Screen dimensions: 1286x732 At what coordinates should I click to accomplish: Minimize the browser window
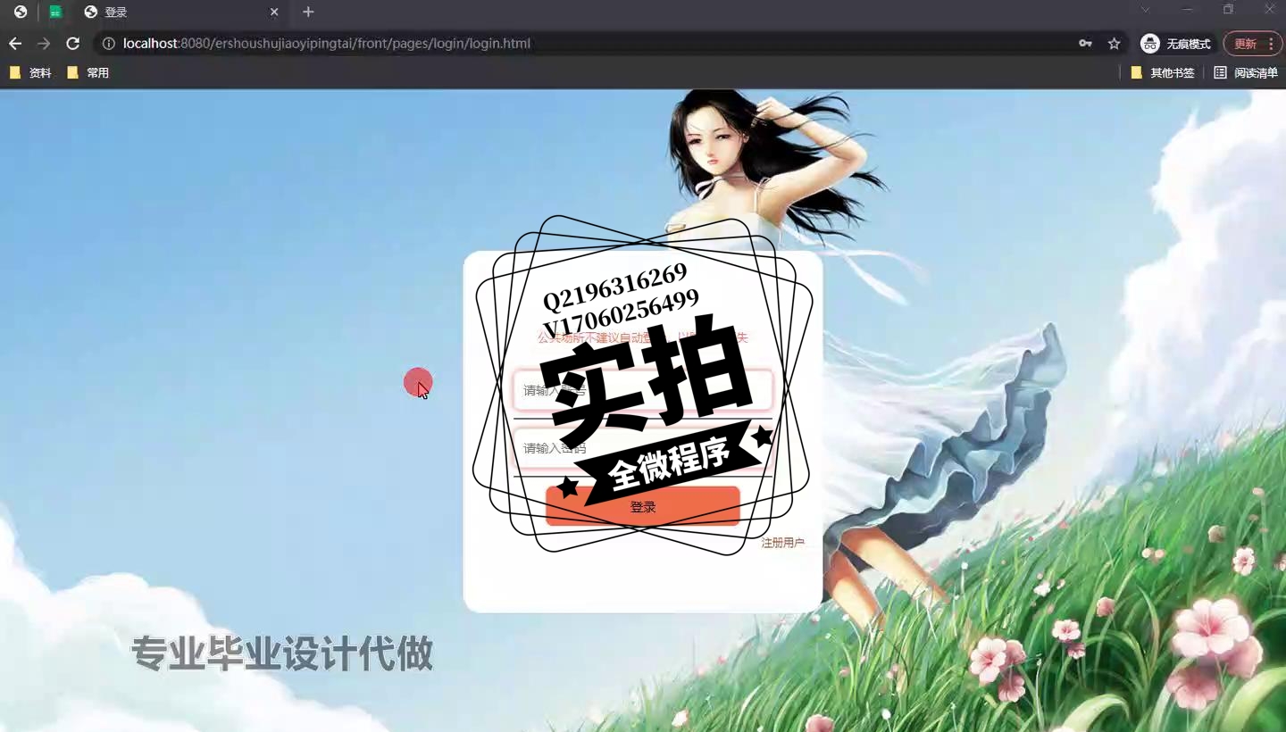[1187, 10]
